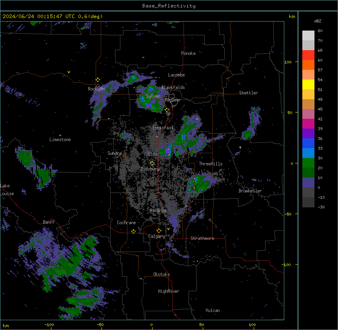The height and width of the screenshot is (330, 338).
Task: Select the Stettler label
Action: pos(249,93)
